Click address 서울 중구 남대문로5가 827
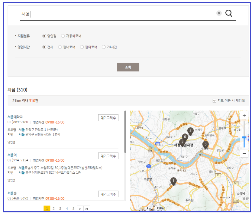The height and width of the screenshot is (213, 252). point(50,172)
